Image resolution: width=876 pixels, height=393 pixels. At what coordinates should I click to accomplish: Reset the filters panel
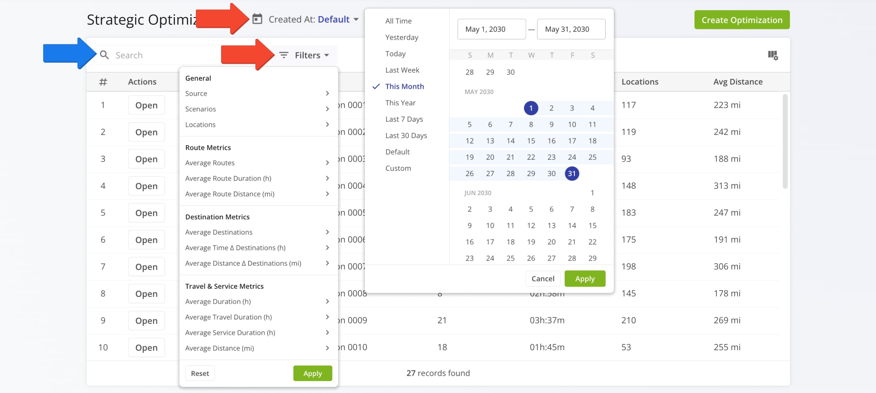199,373
